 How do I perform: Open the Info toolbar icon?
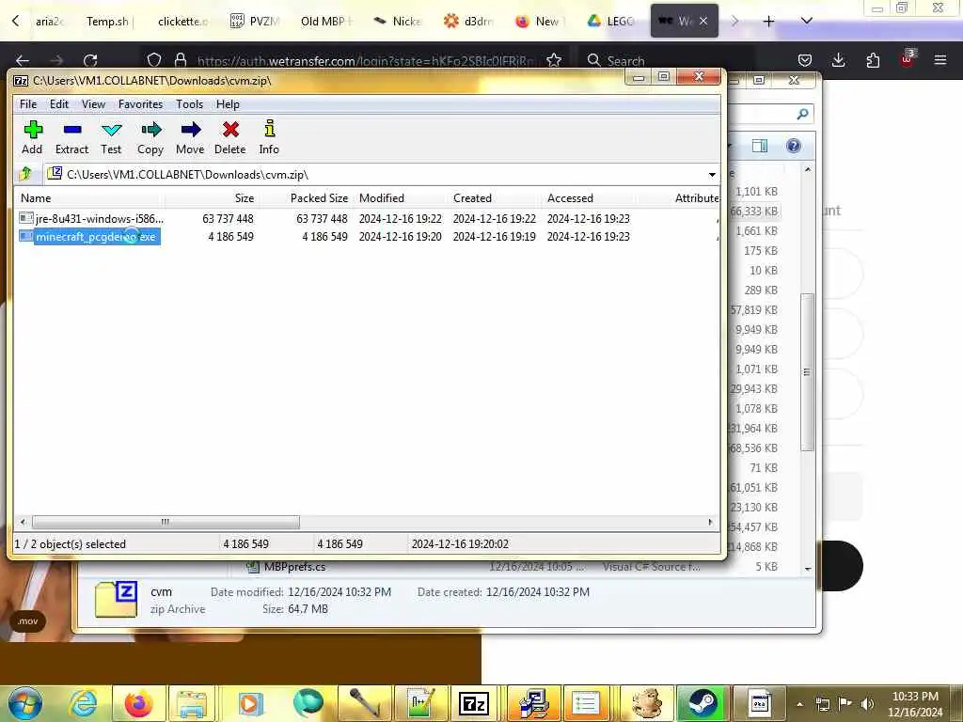click(269, 137)
